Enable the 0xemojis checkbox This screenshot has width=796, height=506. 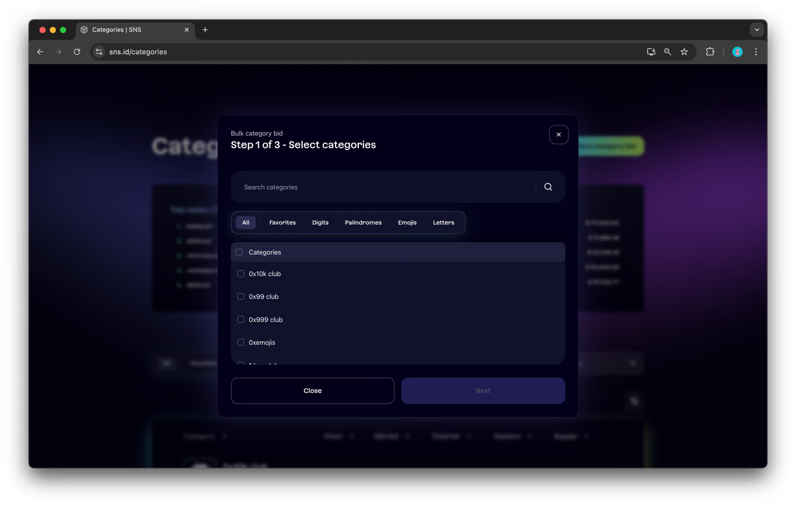pyautogui.click(x=240, y=343)
